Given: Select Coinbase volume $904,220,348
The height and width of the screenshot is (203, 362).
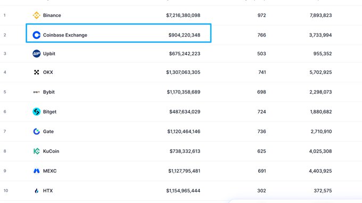Looking at the screenshot, I should pyautogui.click(x=184, y=35).
